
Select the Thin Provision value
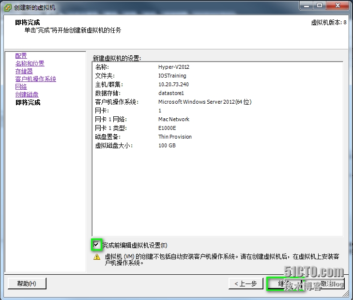[x=175, y=137]
